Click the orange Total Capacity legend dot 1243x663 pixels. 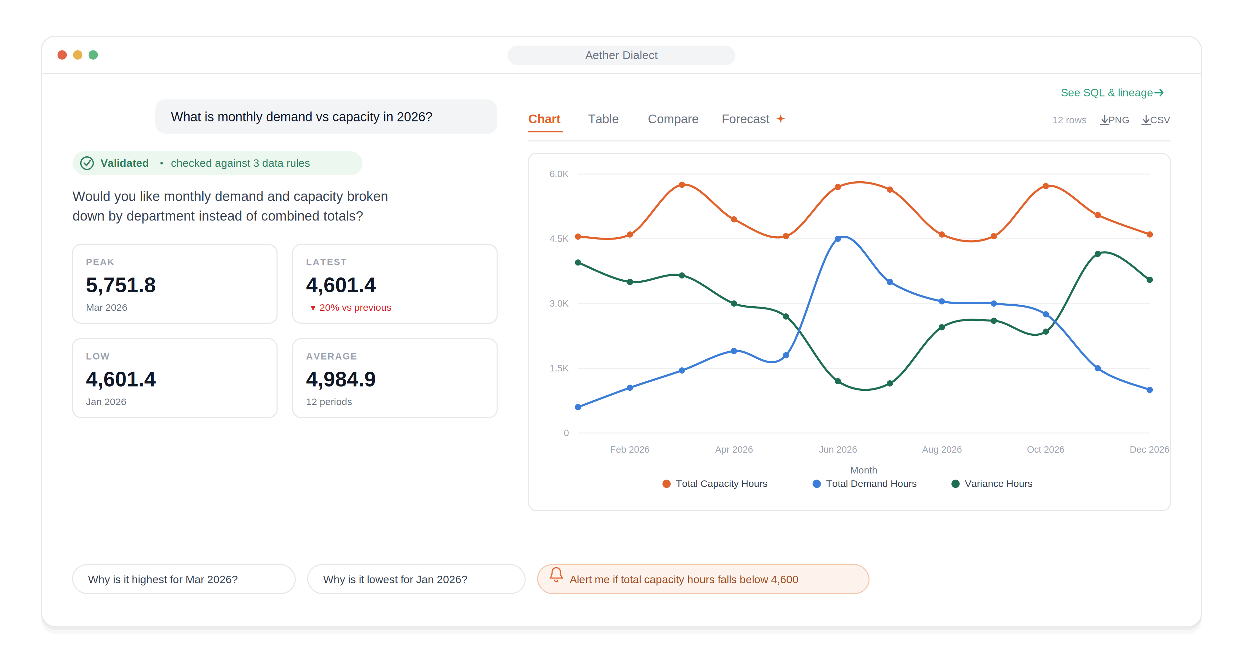(666, 484)
